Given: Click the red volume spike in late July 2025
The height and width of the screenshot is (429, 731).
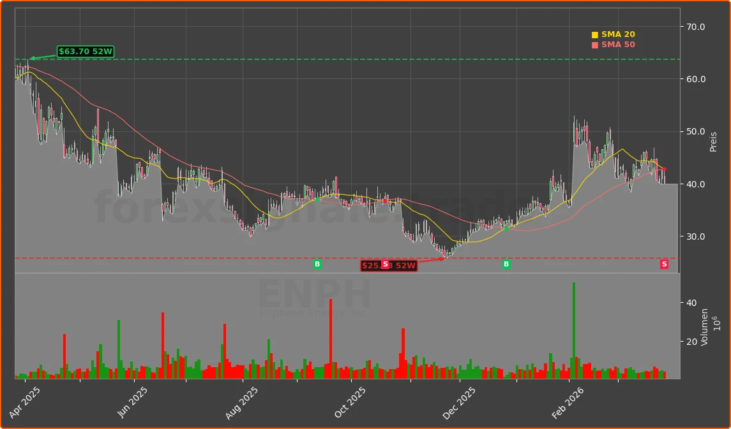Looking at the screenshot, I should point(225,351).
